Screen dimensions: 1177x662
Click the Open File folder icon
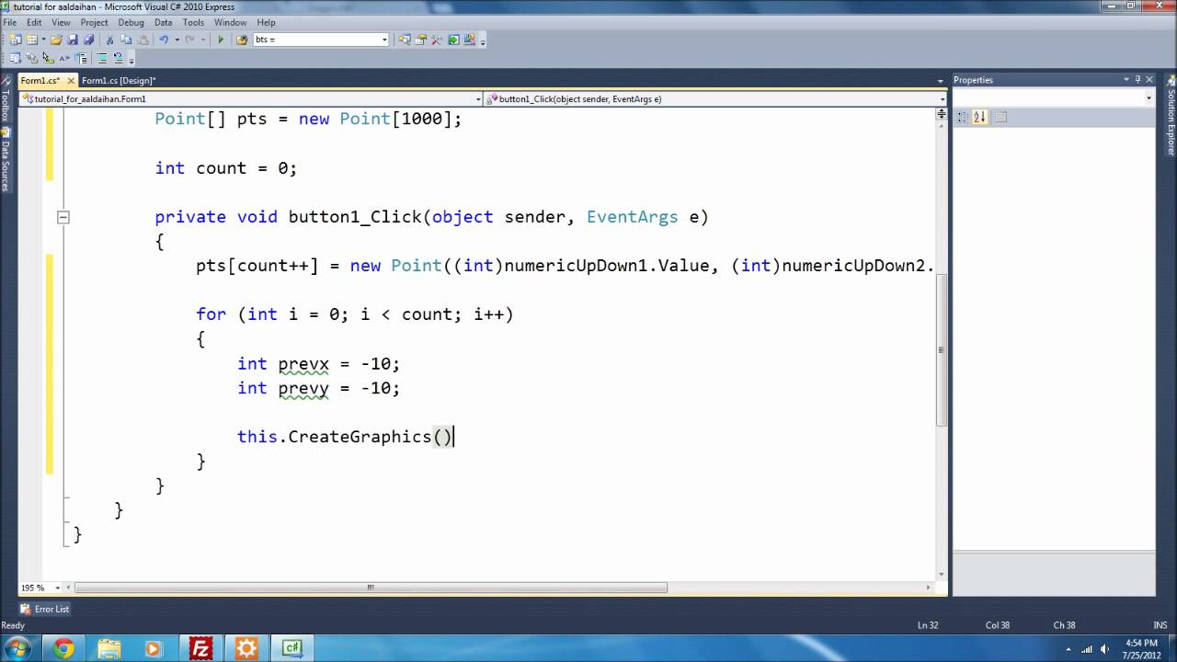tap(57, 40)
